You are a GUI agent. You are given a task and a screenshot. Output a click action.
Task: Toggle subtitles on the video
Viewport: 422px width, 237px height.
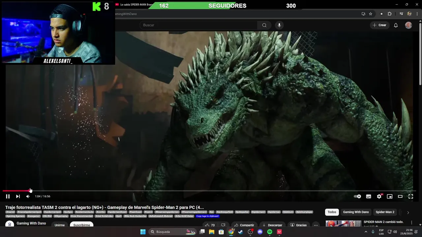click(369, 197)
